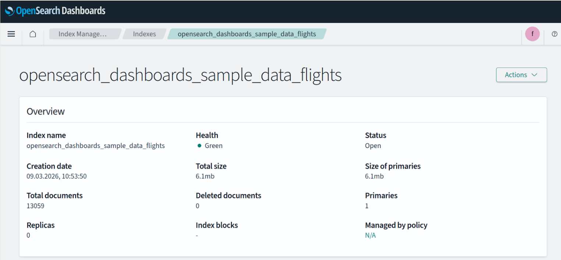Click the Overview panel heading
The height and width of the screenshot is (260, 561).
(x=46, y=111)
